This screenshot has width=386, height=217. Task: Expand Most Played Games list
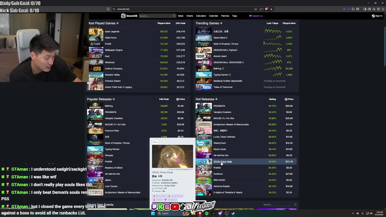coord(103,23)
